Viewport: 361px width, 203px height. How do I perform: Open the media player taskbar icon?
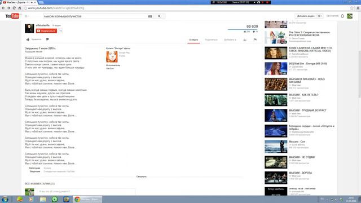click(30, 199)
